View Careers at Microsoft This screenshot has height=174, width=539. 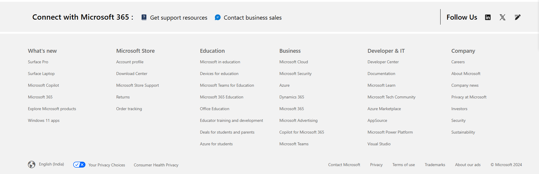[458, 62]
